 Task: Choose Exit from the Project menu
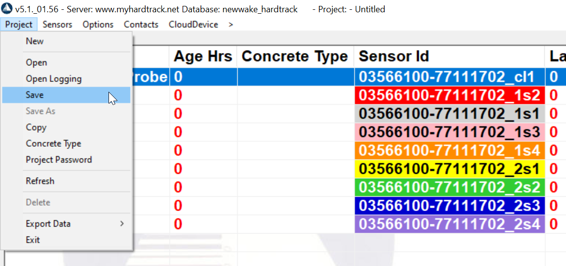[x=66, y=239]
